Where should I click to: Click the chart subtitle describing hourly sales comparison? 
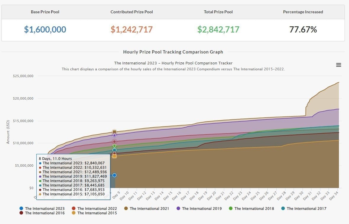point(173,69)
